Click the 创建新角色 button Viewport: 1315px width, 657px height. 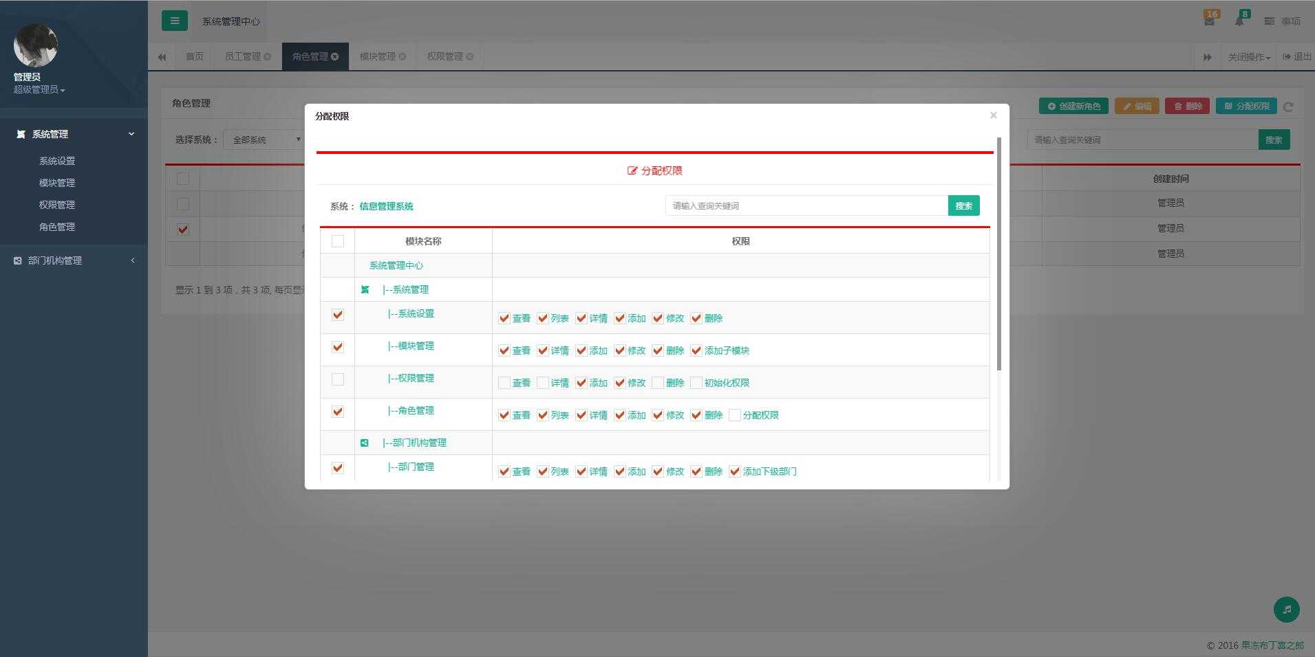click(1073, 106)
